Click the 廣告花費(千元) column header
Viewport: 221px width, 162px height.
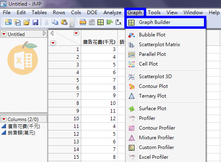pos(99,42)
